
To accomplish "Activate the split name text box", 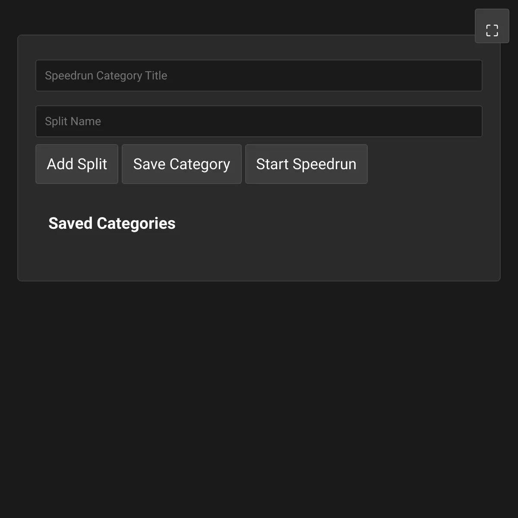I will tap(259, 121).
